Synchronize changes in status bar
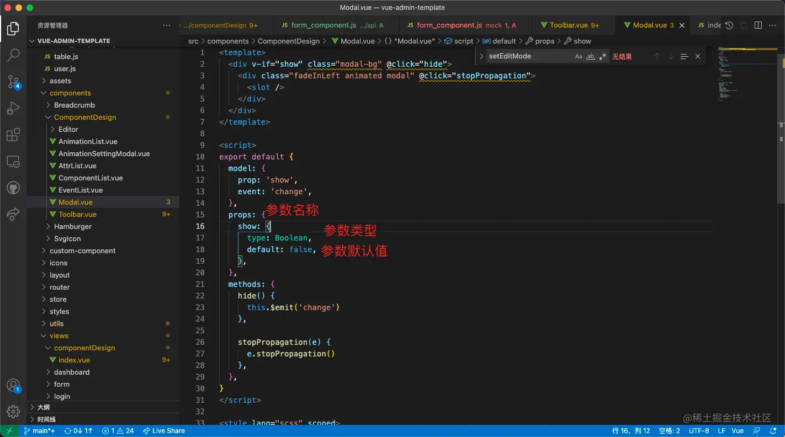The image size is (785, 437). (x=78, y=431)
